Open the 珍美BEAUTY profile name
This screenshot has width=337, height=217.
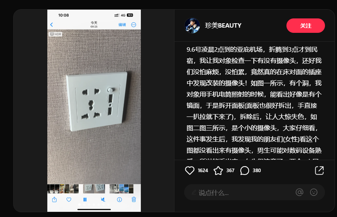point(223,26)
